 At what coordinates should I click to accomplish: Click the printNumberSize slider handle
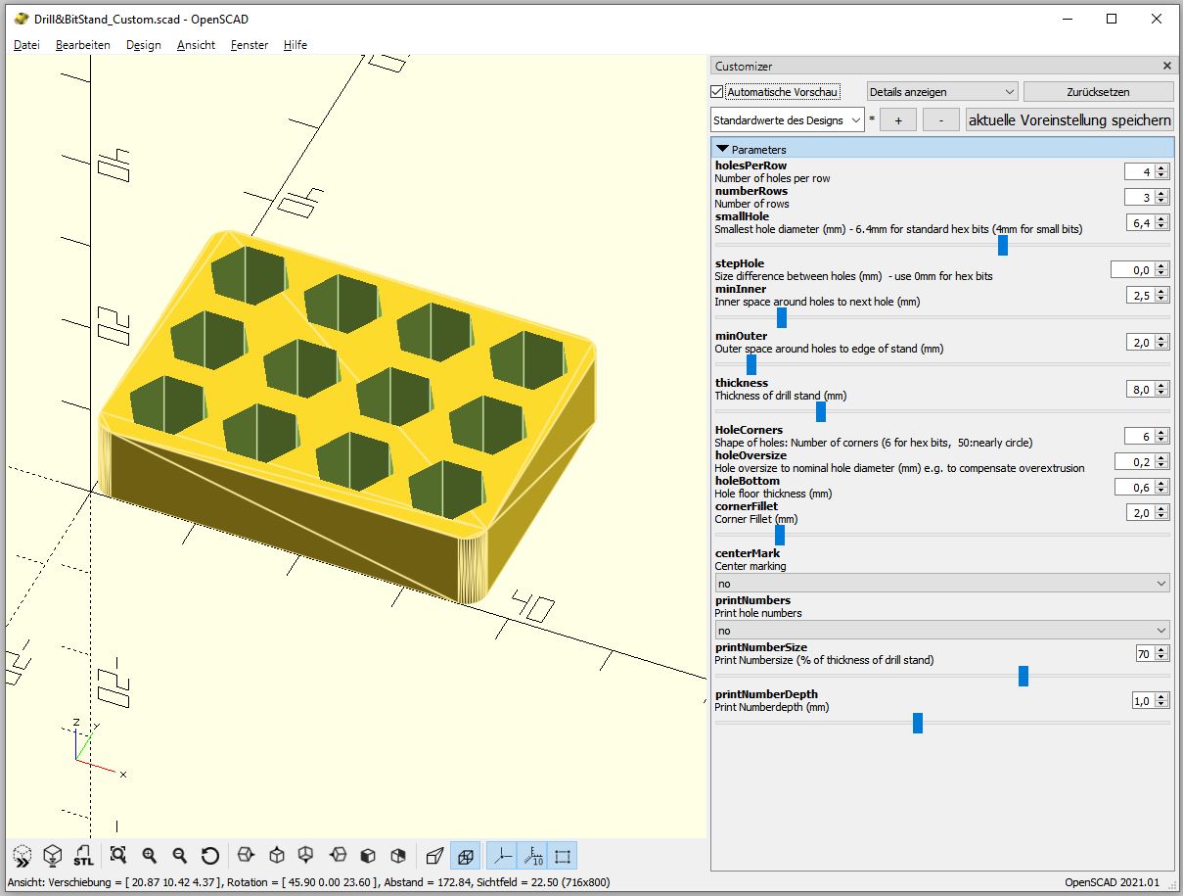[1024, 676]
